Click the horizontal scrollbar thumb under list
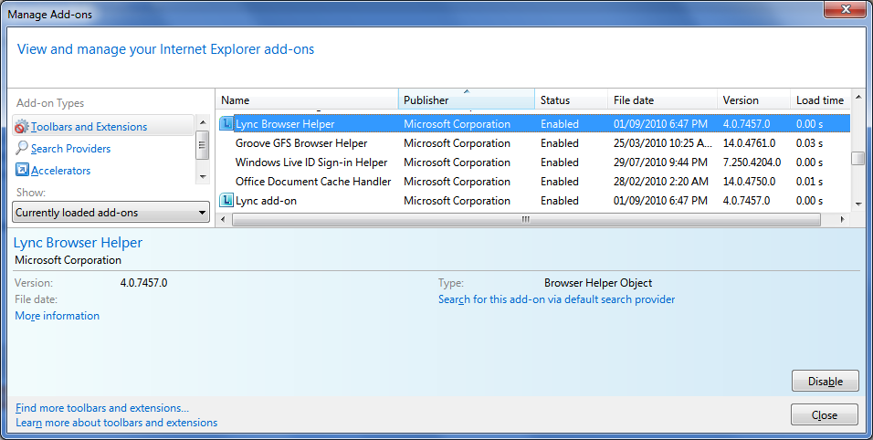 pos(526,220)
